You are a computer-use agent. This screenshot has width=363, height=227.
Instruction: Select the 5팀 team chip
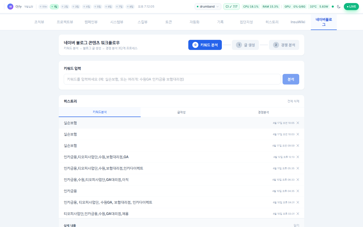pyautogui.click(x=98, y=7)
